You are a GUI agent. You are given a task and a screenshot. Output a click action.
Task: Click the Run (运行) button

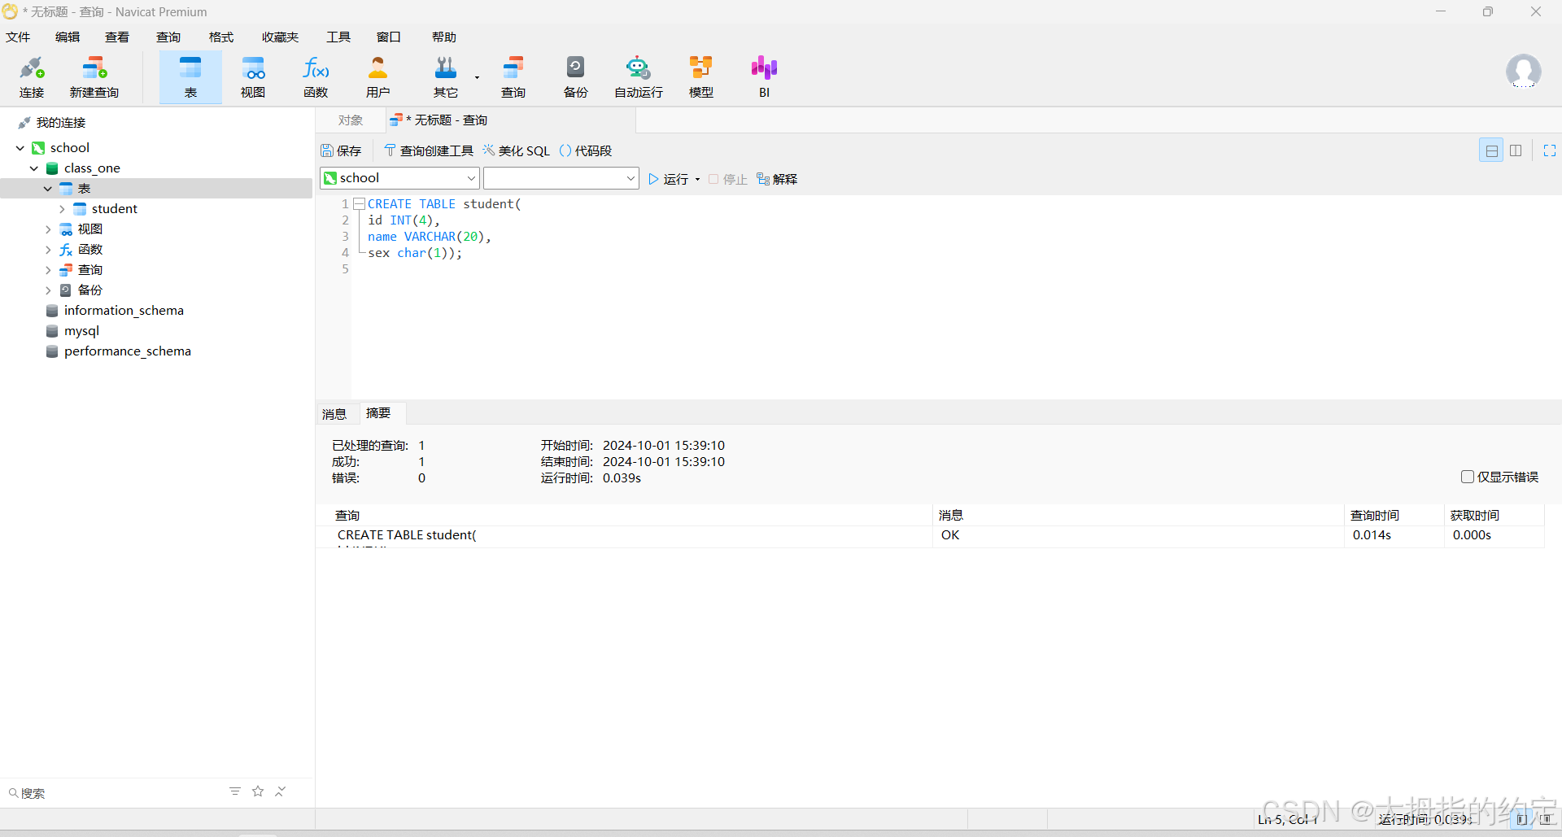point(669,179)
